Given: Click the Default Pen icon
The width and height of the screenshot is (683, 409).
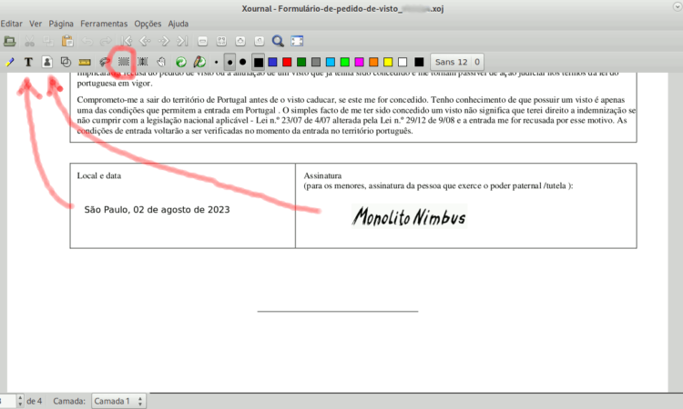Looking at the screenshot, I should tap(200, 62).
